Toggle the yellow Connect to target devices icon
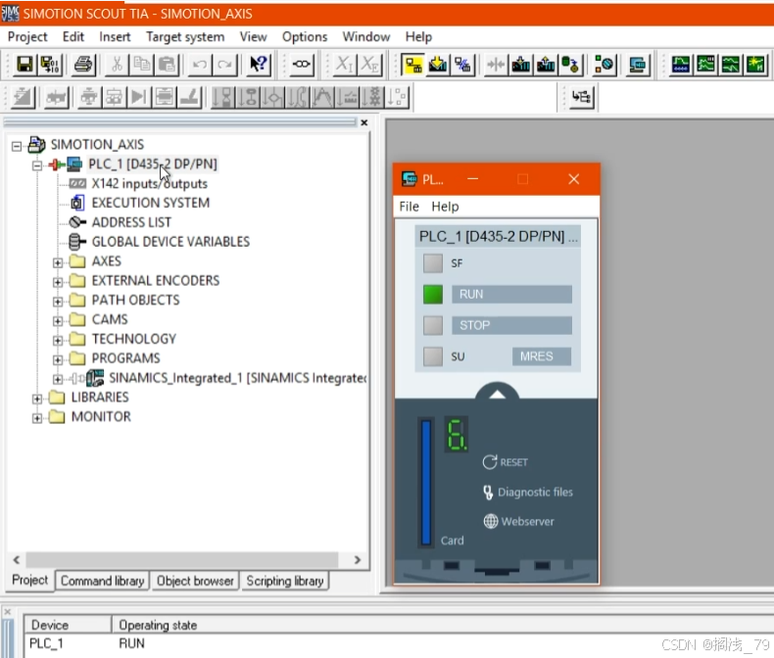This screenshot has height=658, width=774. point(412,64)
